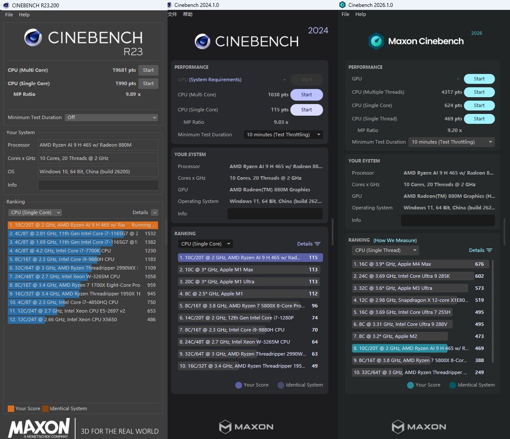Click the Maxon logo at bottom of Cinebench 2026
The height and width of the screenshot is (439, 510).
(419, 427)
